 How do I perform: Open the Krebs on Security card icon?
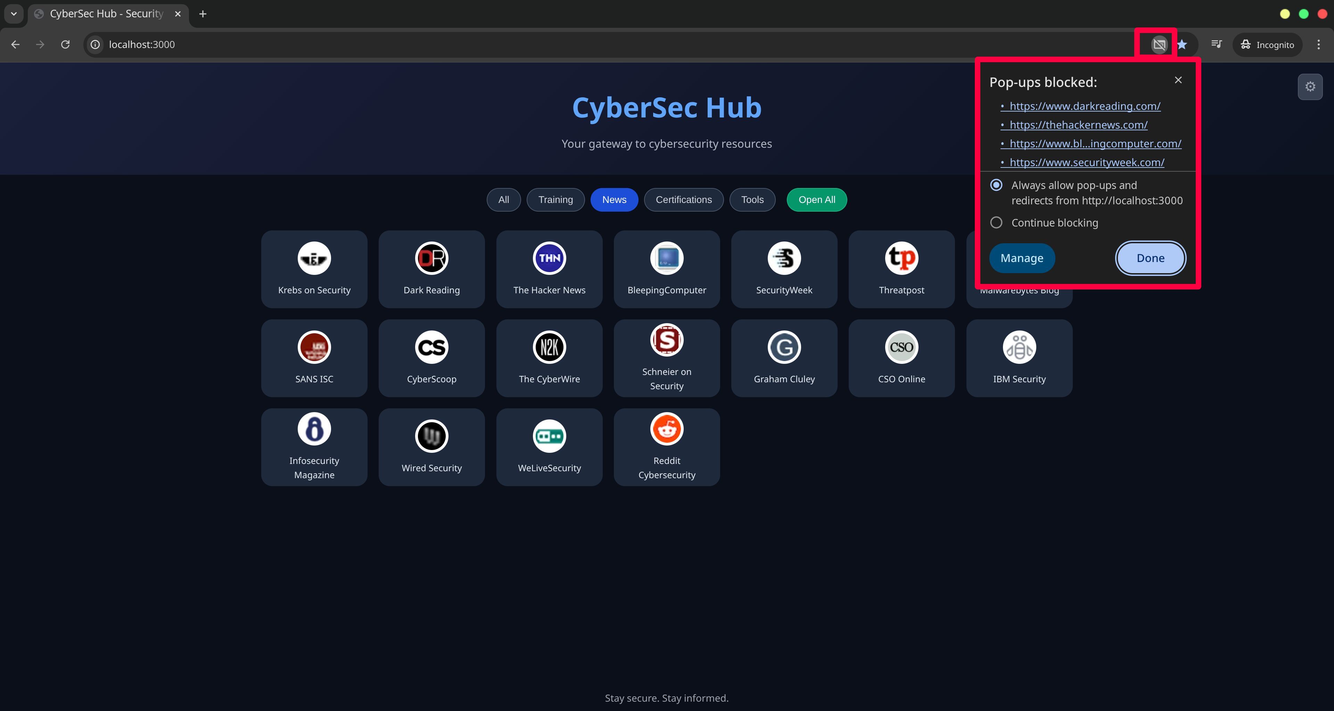[314, 258]
